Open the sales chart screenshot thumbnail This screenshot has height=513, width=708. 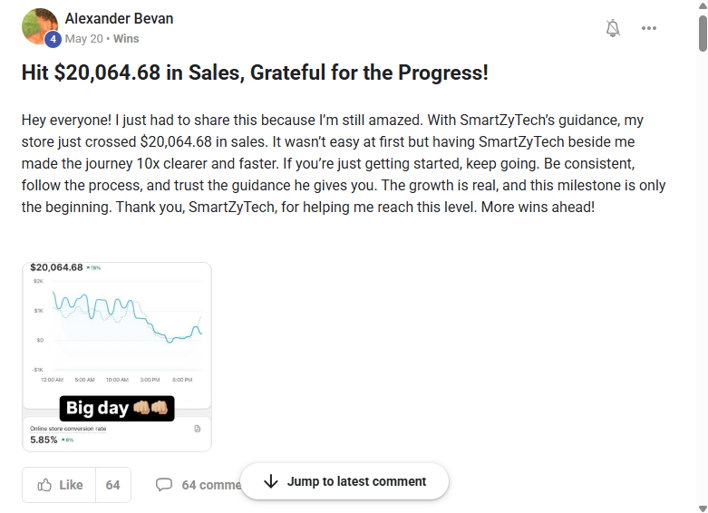pos(116,356)
